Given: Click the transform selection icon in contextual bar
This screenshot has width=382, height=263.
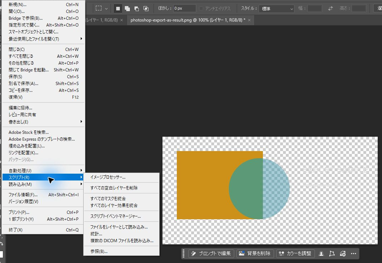Looking at the screenshot, I should [332, 254].
